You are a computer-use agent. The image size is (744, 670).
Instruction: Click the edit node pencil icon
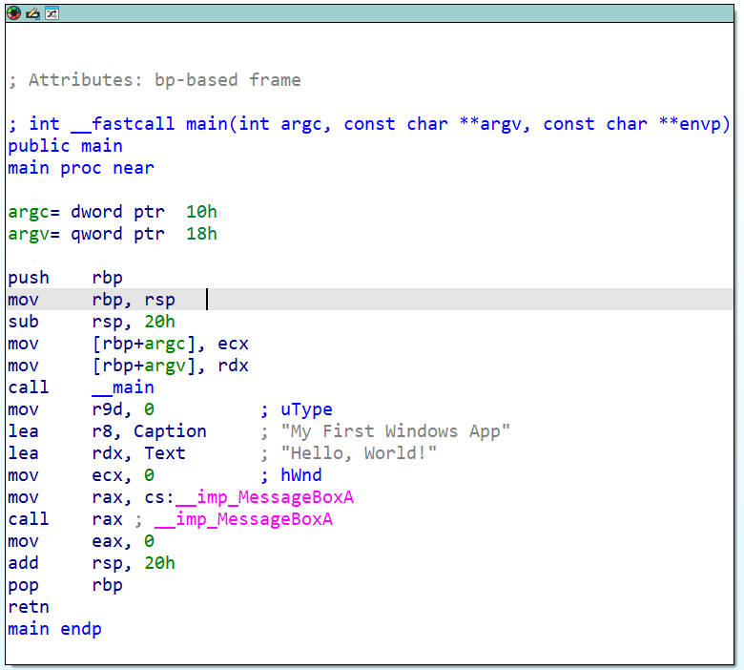(x=32, y=12)
